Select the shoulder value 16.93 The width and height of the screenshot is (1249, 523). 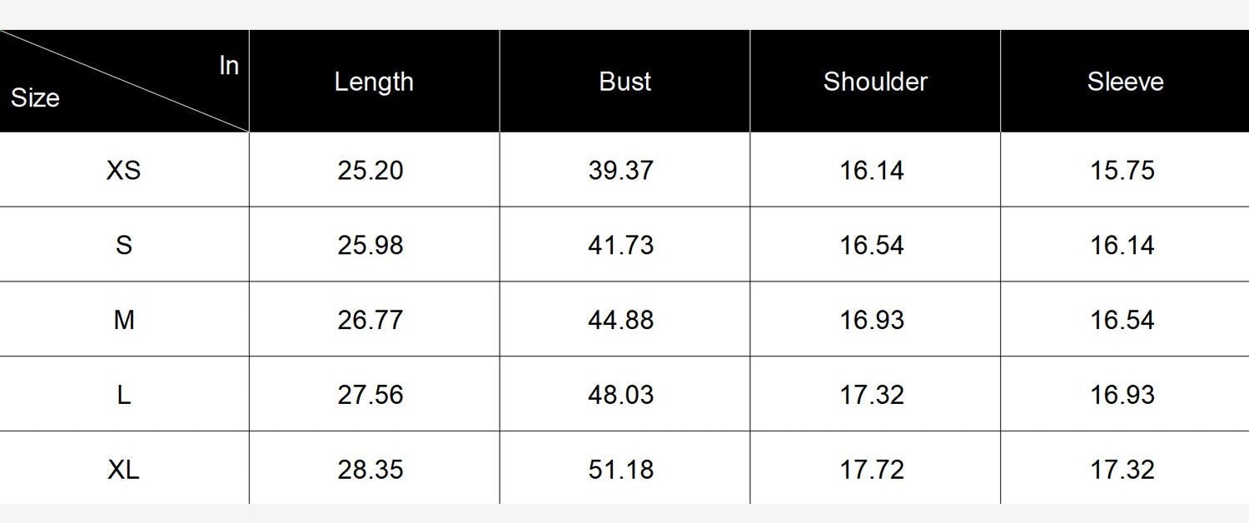[x=872, y=320]
